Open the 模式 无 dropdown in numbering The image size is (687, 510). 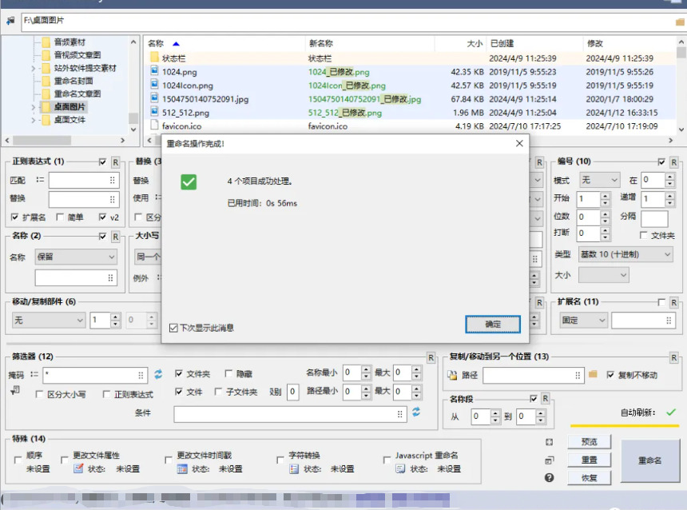[599, 180]
